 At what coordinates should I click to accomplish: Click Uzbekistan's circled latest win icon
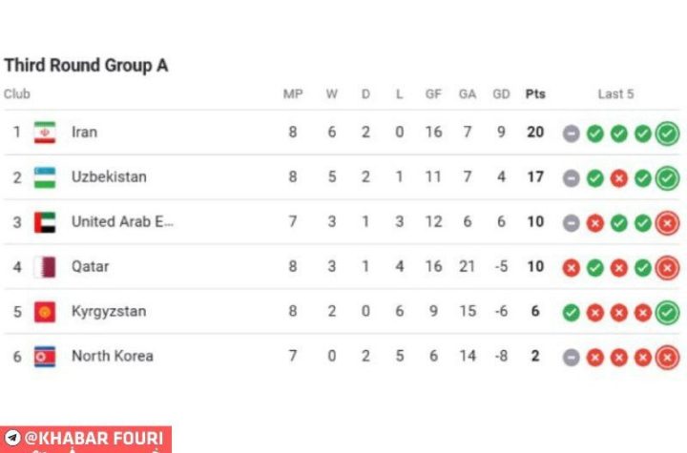(667, 177)
